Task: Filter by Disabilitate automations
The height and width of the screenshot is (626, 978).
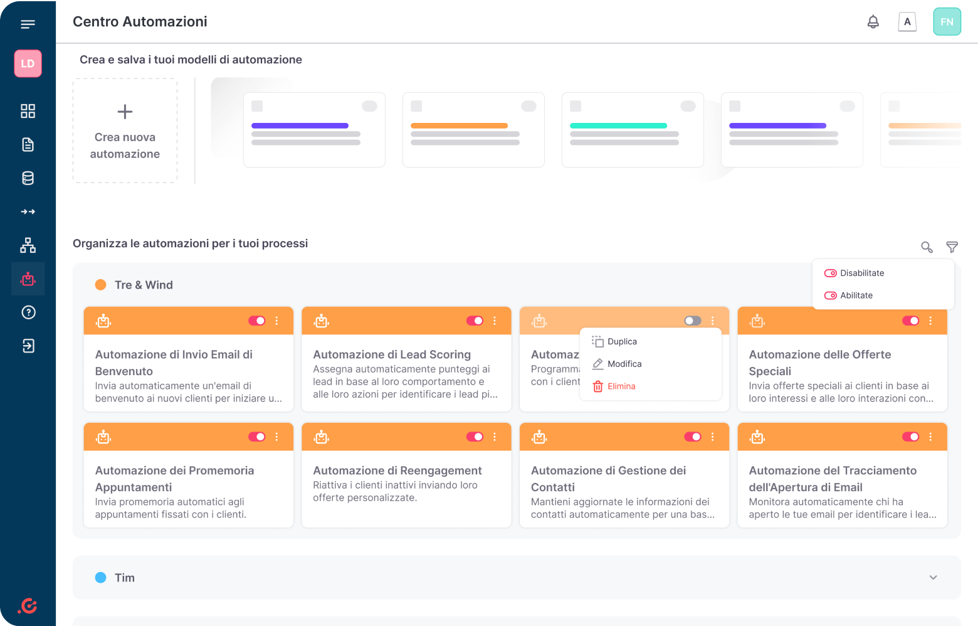Action: [x=861, y=273]
